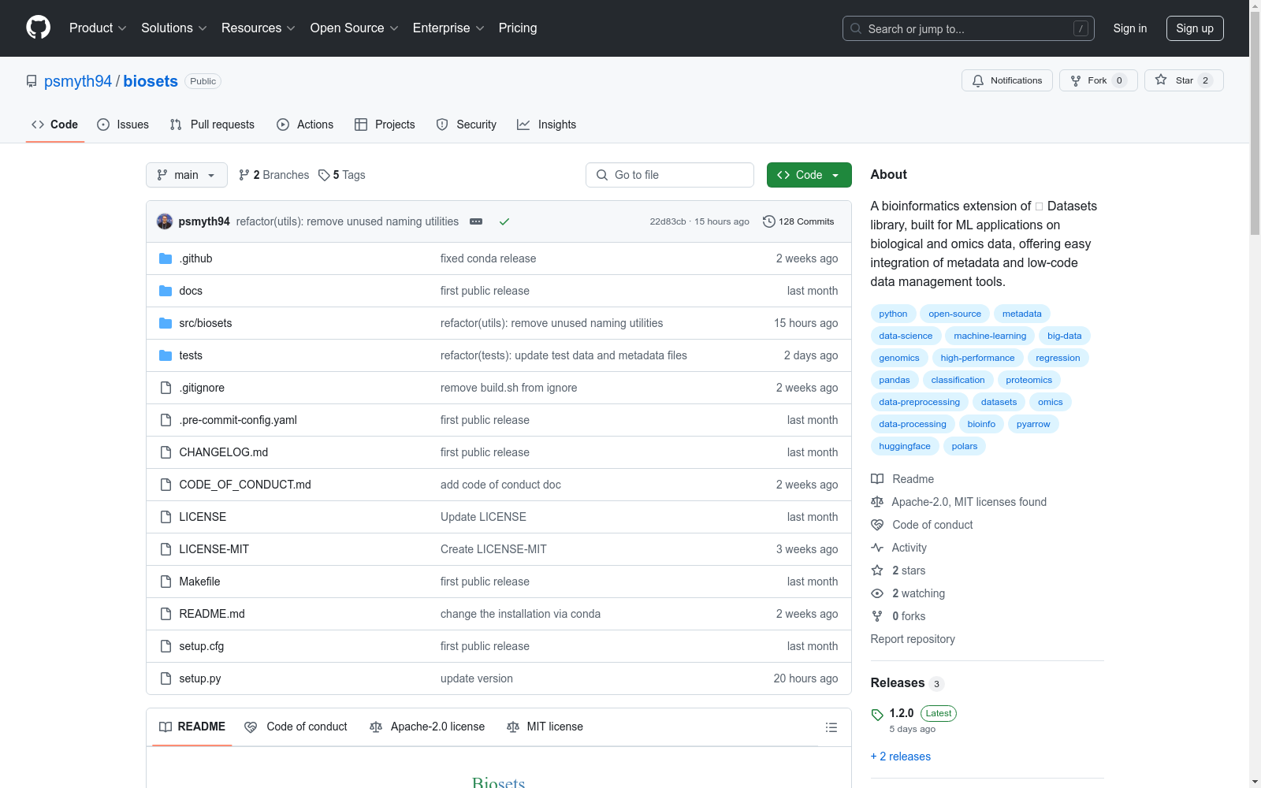Select the MIT license tab

tap(545, 727)
